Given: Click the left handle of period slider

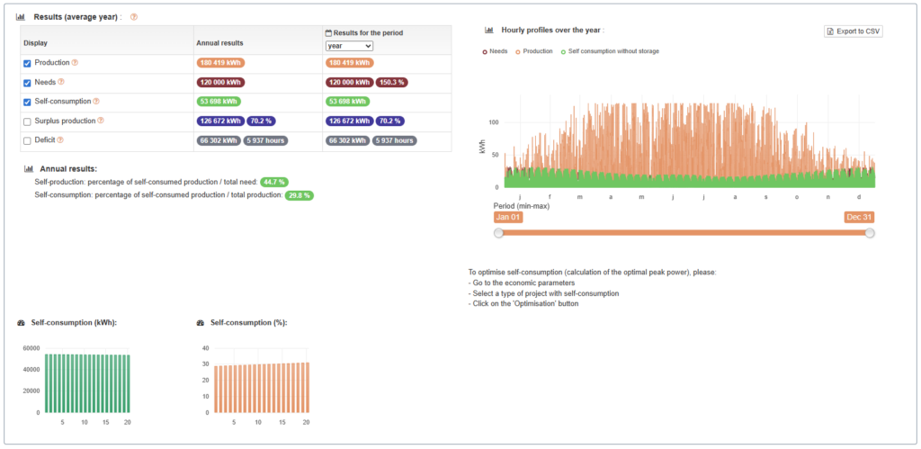Looking at the screenshot, I should pyautogui.click(x=498, y=233).
